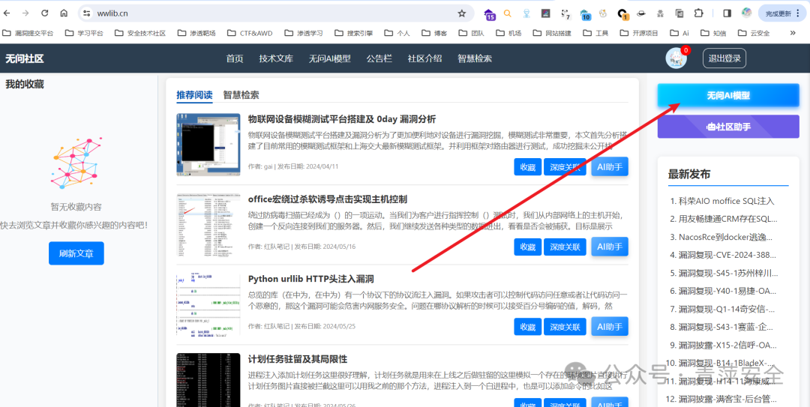Viewport: 810px width, 407px height.
Task: Go to 首页 in the site navigation
Action: pos(235,58)
